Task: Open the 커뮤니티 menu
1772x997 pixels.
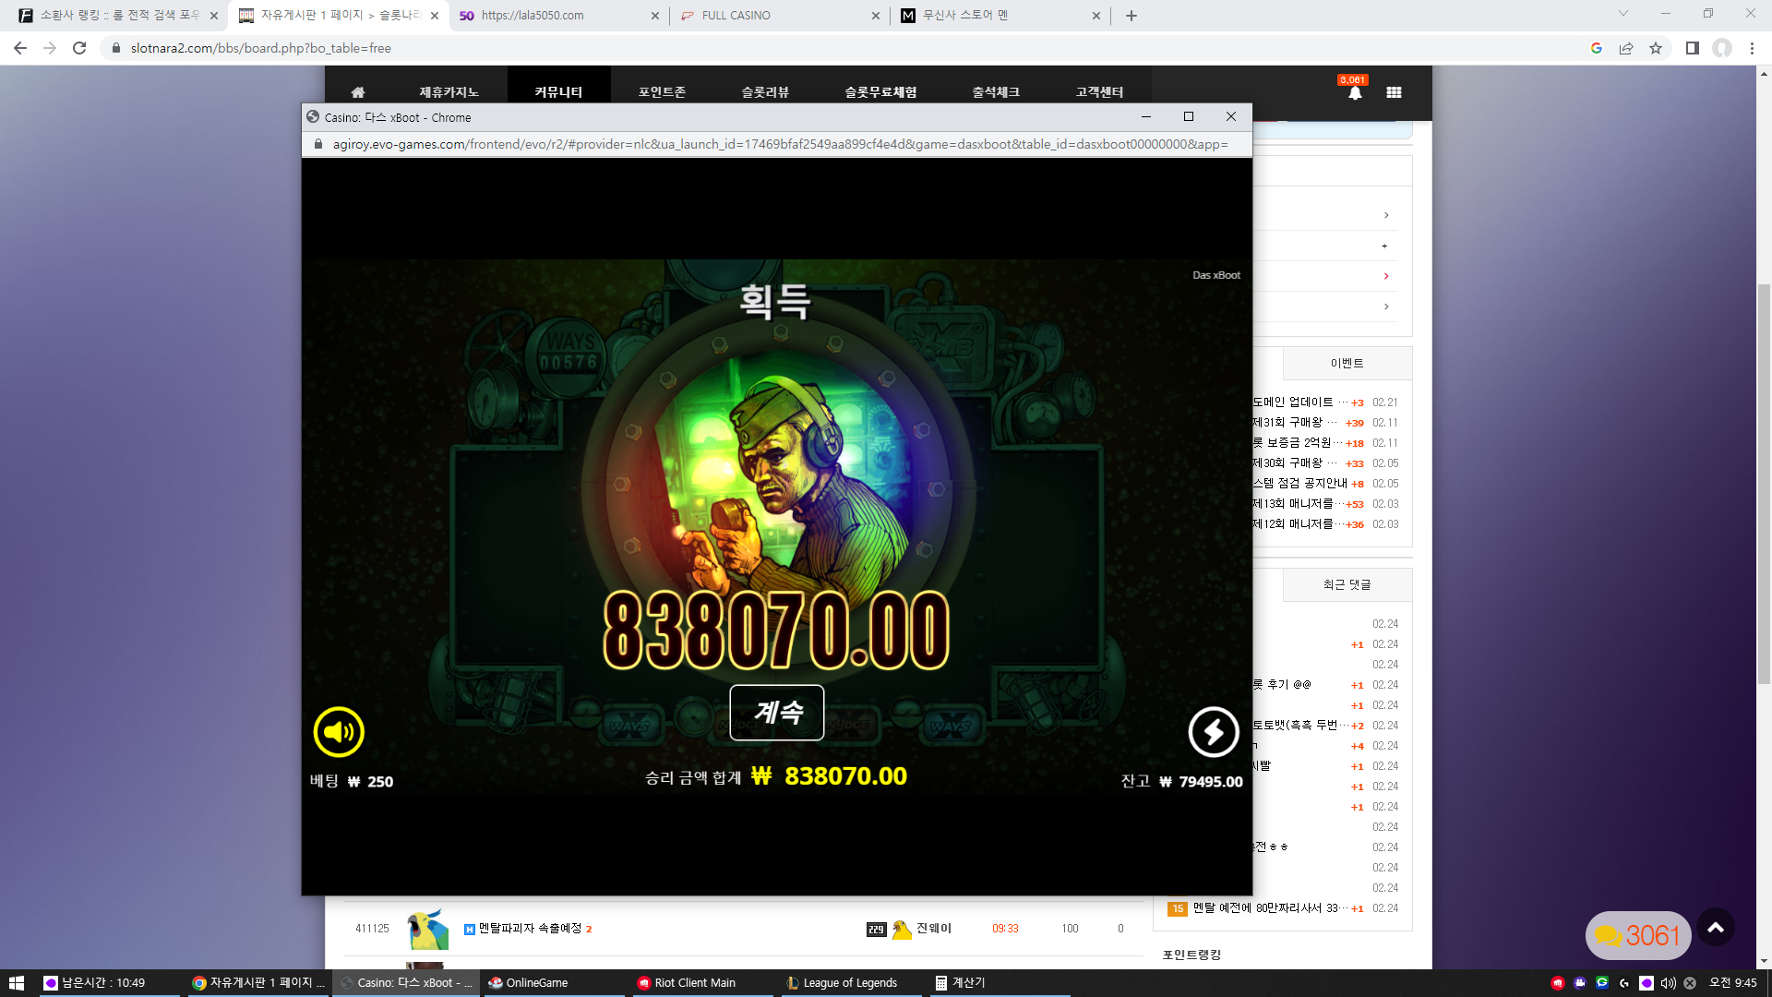Action: click(x=558, y=92)
